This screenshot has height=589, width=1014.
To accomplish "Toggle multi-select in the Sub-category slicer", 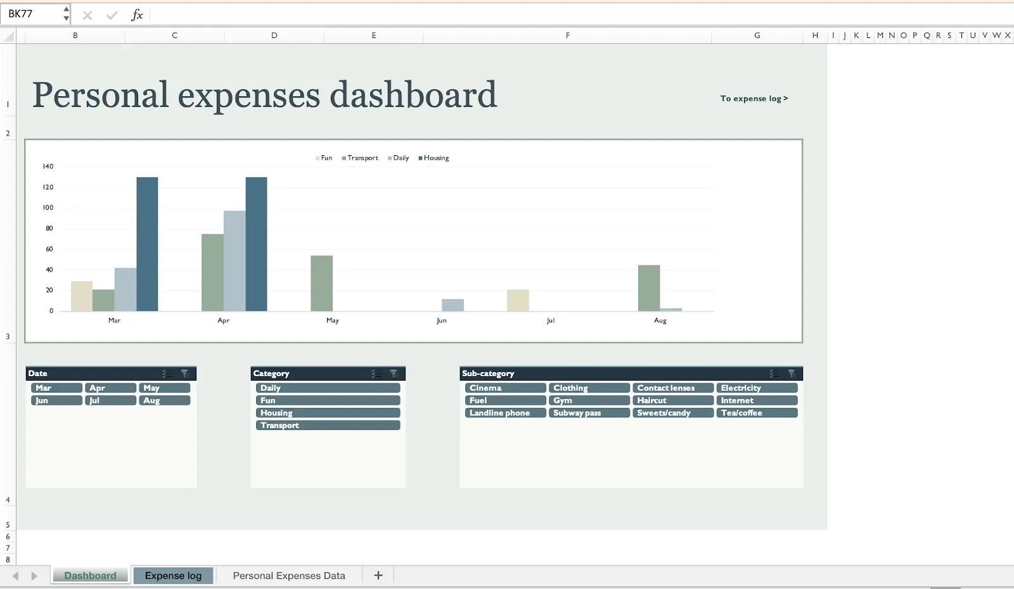I will tap(774, 374).
